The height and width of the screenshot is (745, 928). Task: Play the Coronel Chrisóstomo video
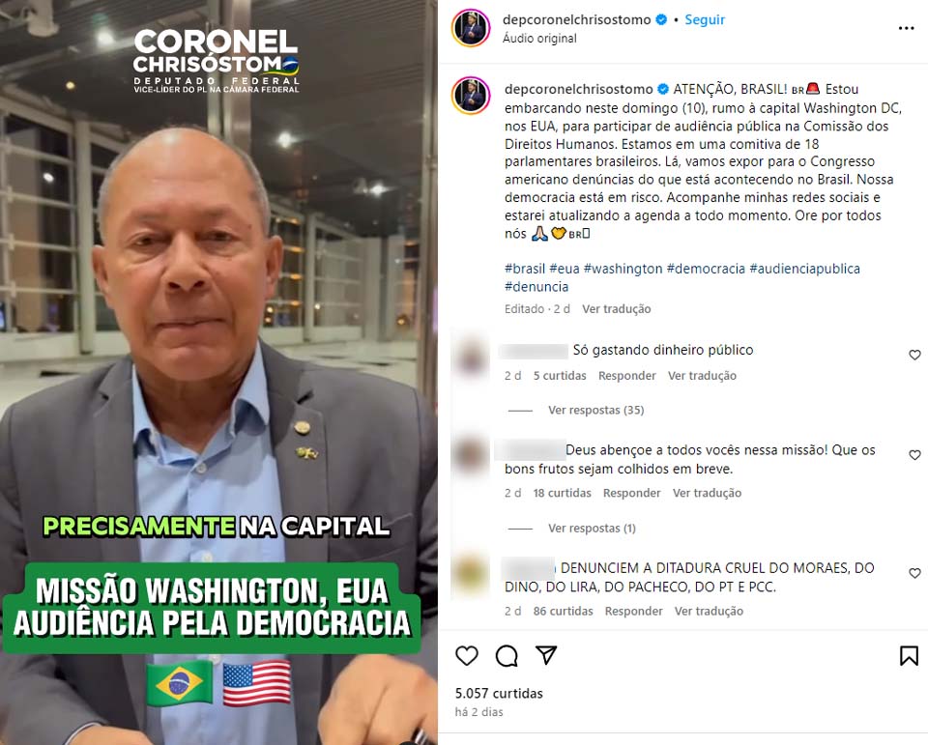tap(218, 373)
